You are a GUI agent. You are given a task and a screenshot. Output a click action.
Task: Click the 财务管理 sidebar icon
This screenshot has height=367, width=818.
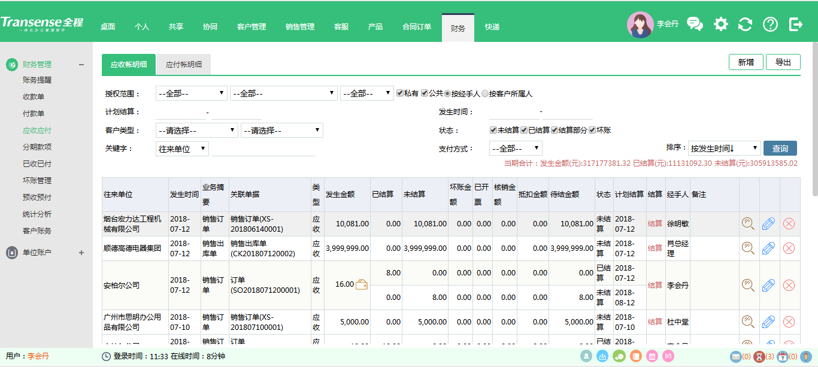click(x=12, y=65)
